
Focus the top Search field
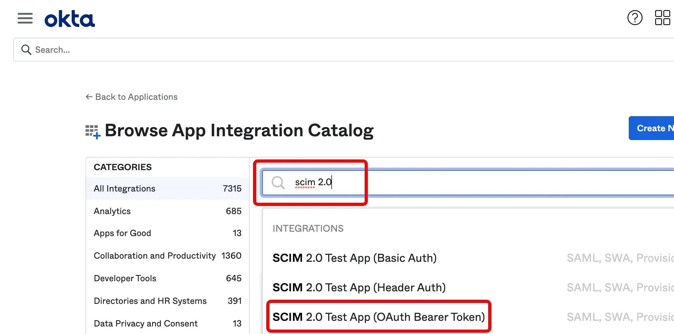[344, 50]
